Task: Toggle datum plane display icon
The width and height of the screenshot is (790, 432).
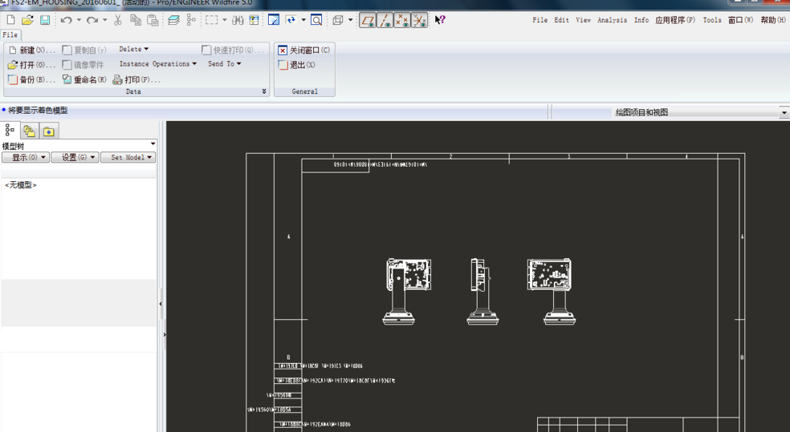Action: [x=368, y=20]
